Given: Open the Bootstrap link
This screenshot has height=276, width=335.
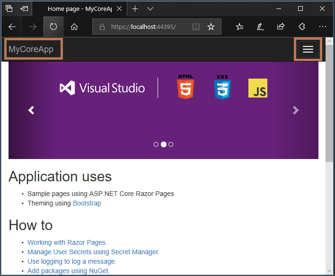Looking at the screenshot, I should point(87,203).
